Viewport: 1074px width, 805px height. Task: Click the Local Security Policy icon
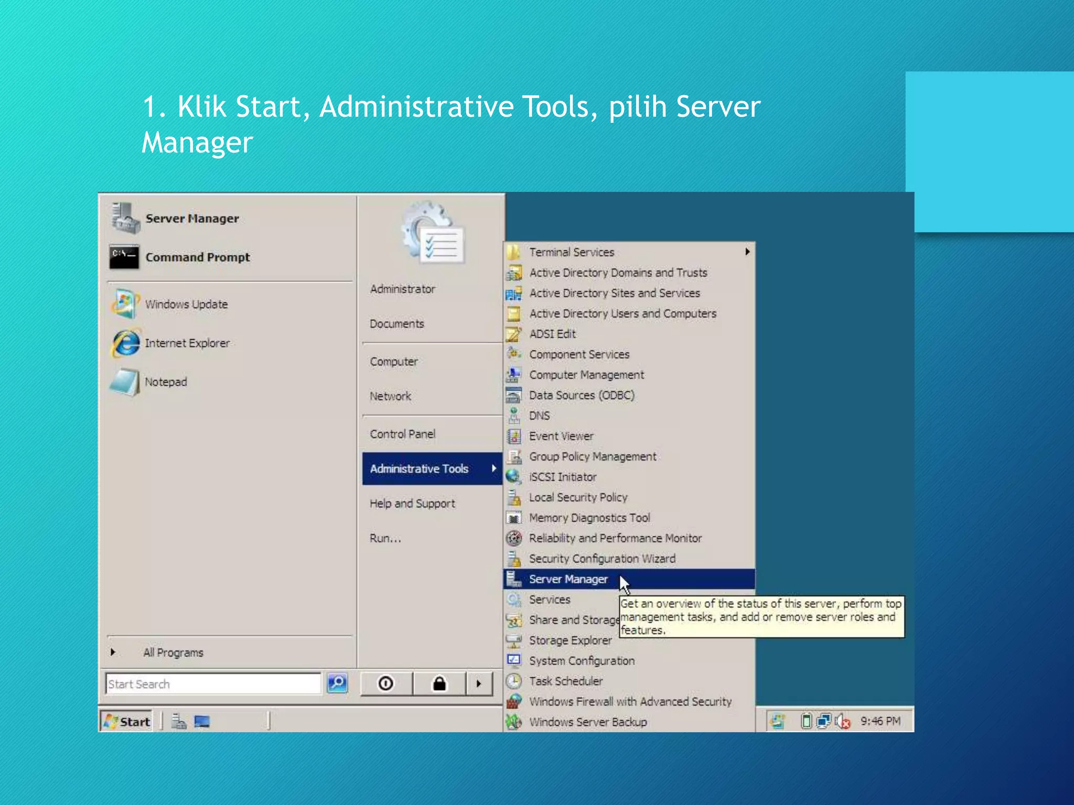(514, 497)
